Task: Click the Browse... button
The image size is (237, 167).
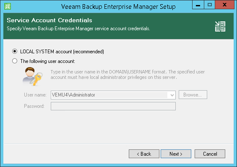Action: coord(193,95)
